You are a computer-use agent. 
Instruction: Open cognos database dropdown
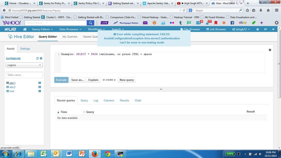coord(24,65)
